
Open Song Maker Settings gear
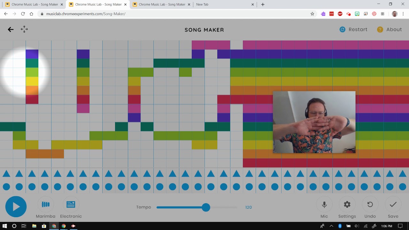click(x=347, y=204)
